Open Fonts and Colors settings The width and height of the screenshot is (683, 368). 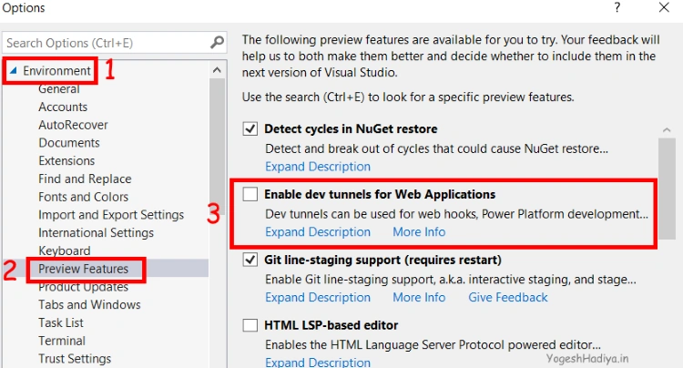click(x=83, y=197)
